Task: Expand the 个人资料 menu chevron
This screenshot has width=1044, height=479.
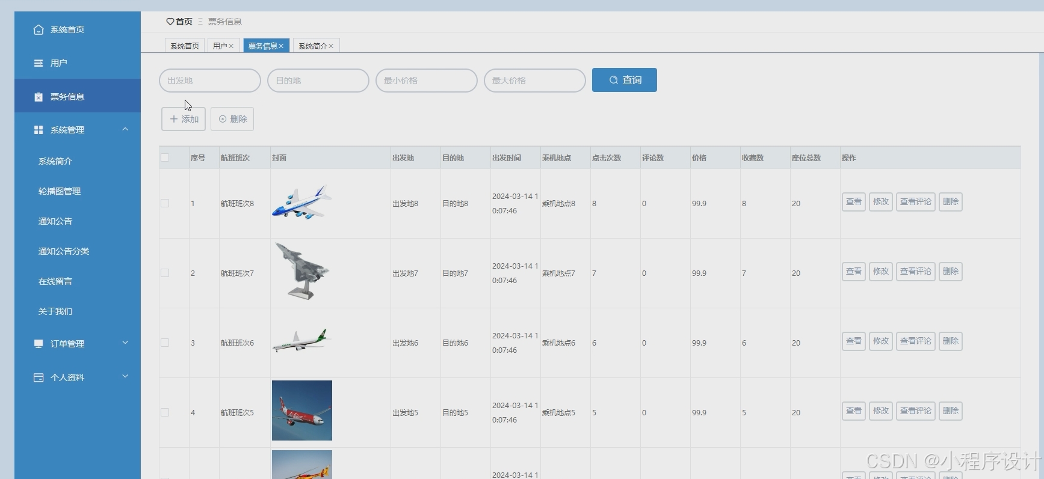Action: [x=125, y=376]
